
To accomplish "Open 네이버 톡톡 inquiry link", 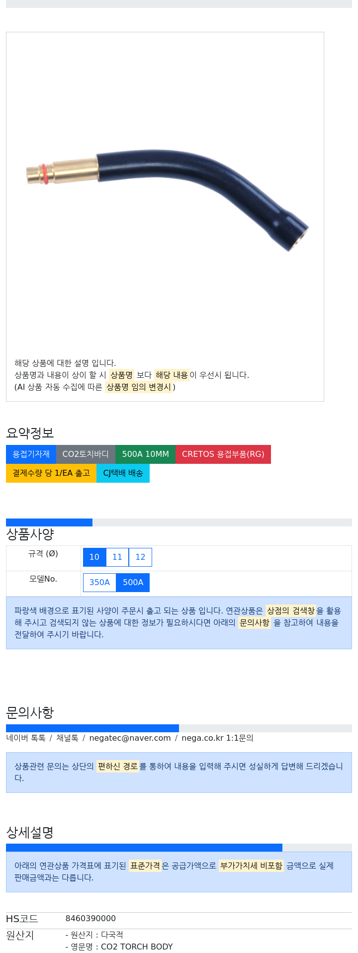I will 26,738.
